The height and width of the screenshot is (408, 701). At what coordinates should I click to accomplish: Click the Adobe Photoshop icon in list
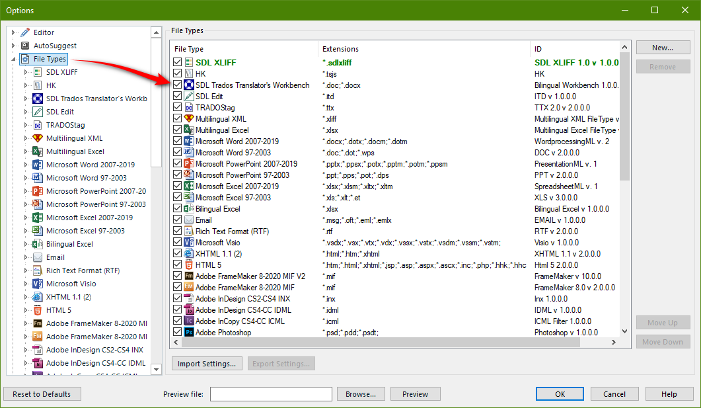(x=189, y=332)
